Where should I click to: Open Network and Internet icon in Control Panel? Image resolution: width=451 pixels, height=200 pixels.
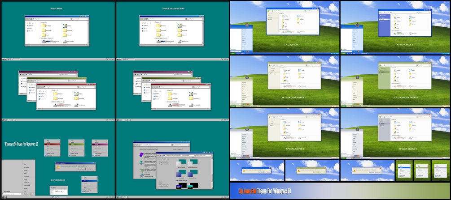tap(141, 163)
